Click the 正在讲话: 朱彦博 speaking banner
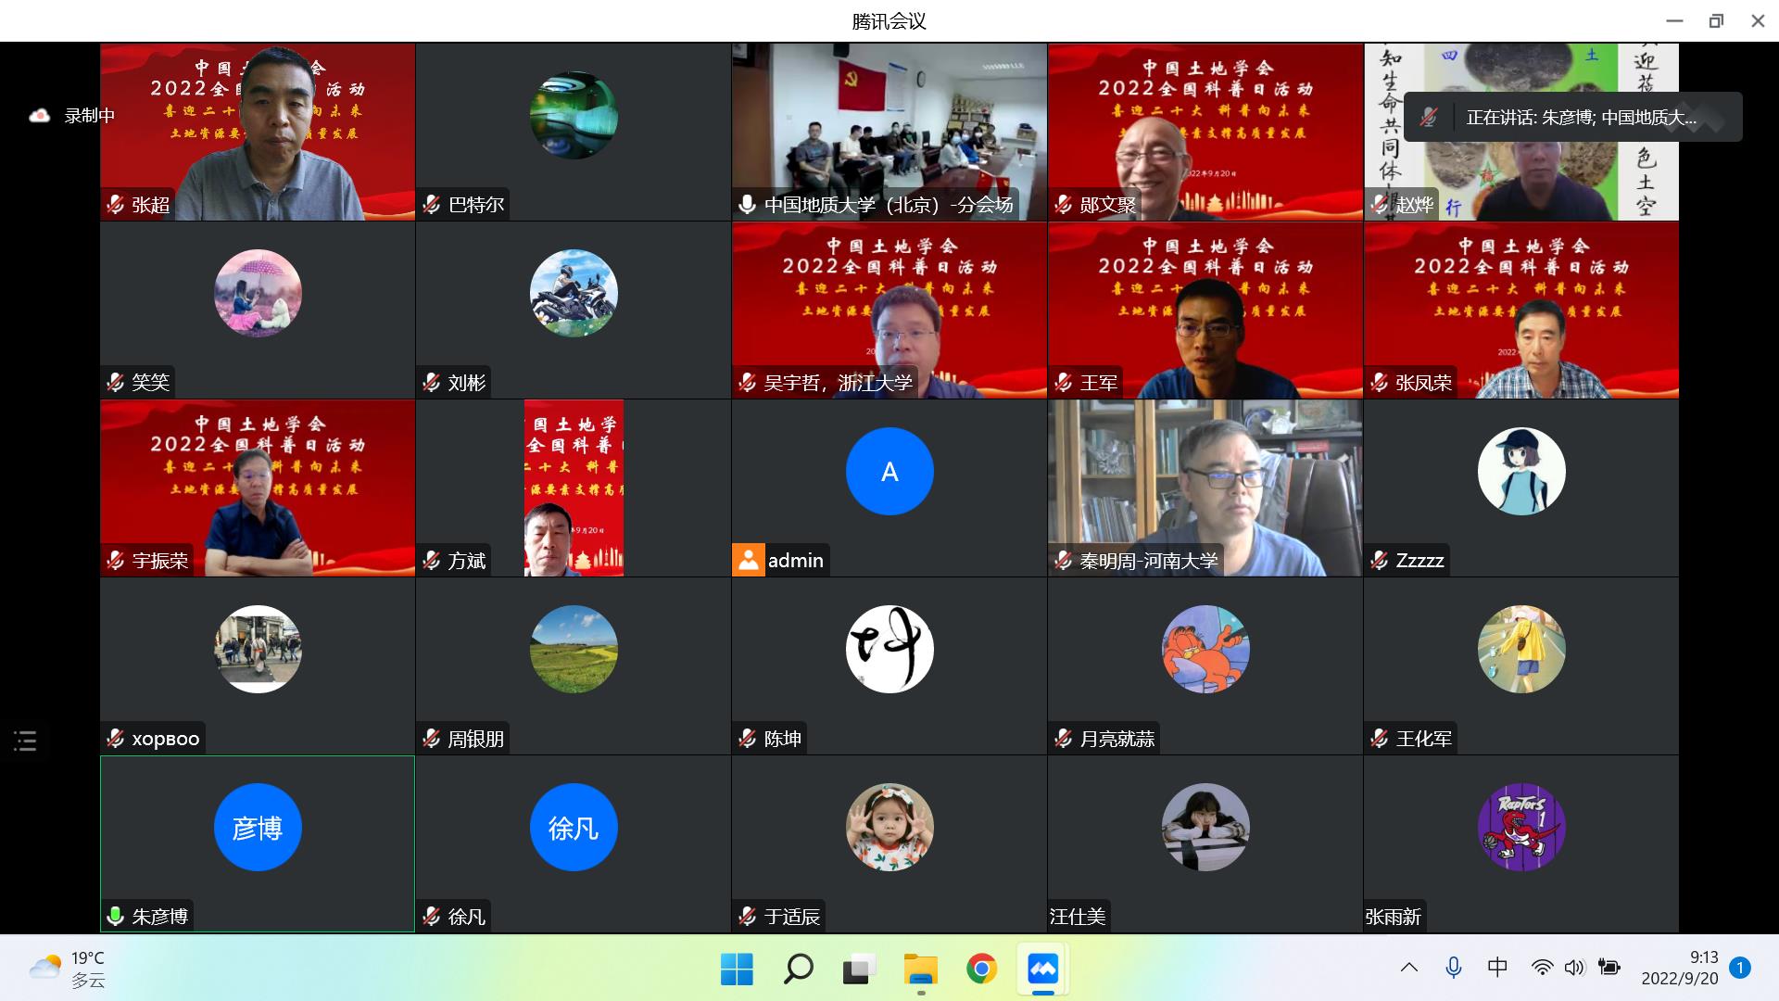1779x1001 pixels. (1573, 118)
